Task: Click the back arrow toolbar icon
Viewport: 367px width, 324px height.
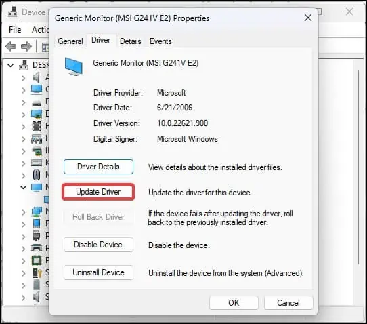Action: pyautogui.click(x=11, y=46)
